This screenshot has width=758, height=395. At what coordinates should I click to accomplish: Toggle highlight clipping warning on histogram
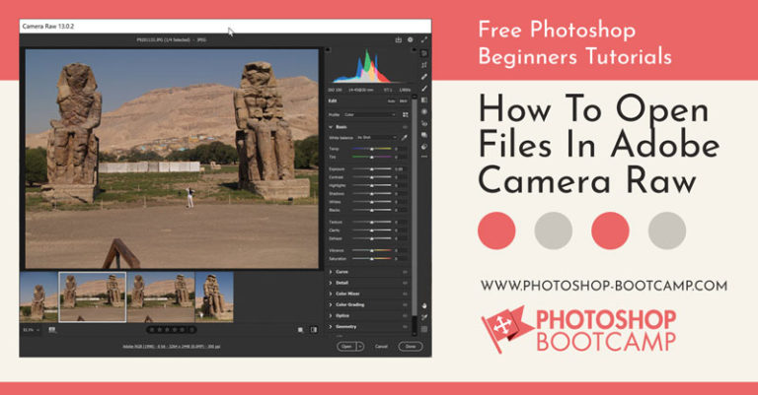(x=414, y=49)
